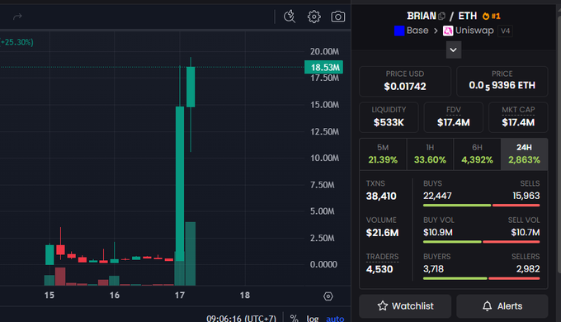
Task: Click the chart time-zone target icon
Action: point(328,296)
